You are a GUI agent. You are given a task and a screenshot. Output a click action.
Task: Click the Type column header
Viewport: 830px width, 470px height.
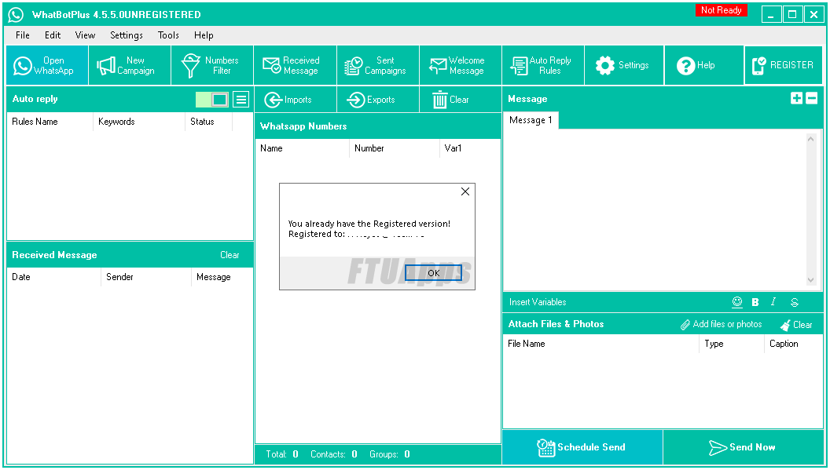click(732, 344)
